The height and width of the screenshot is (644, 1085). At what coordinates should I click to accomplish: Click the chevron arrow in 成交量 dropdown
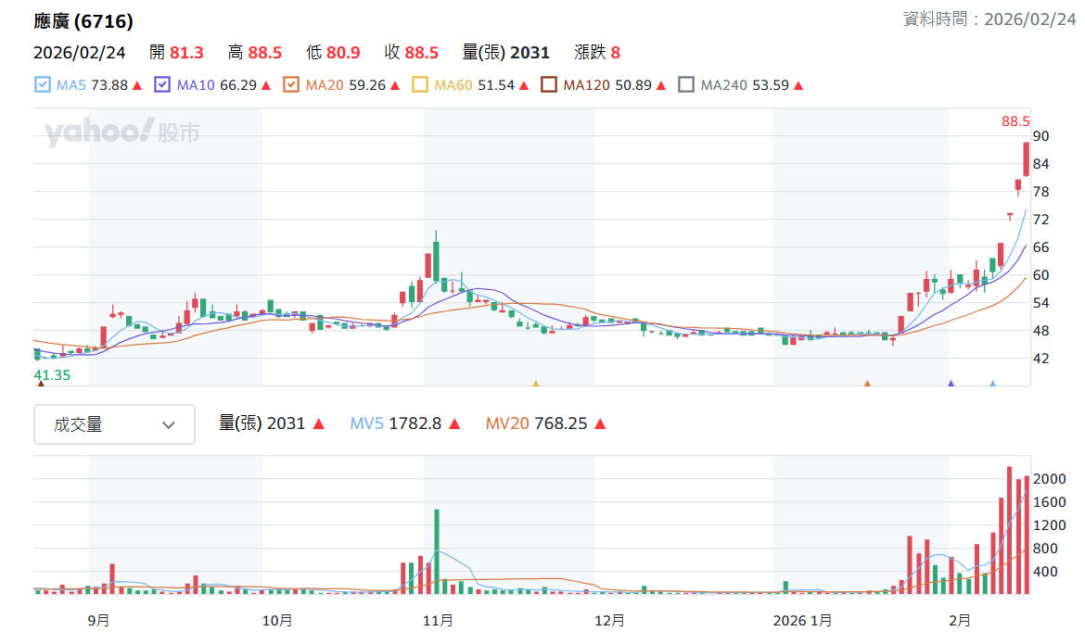pyautogui.click(x=168, y=424)
